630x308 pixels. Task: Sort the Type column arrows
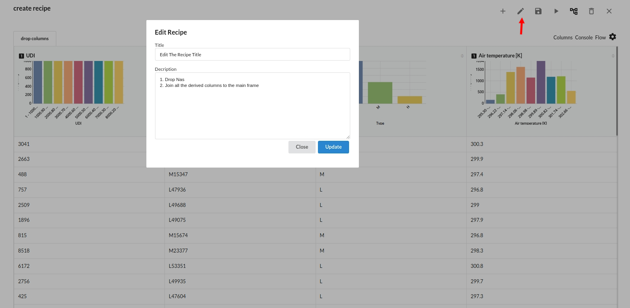point(462,56)
